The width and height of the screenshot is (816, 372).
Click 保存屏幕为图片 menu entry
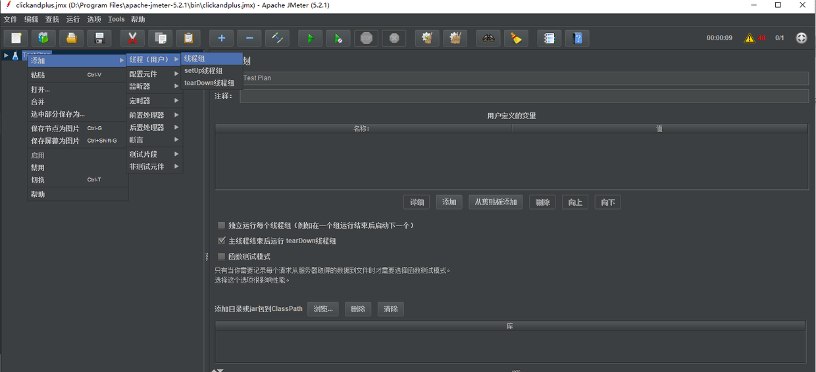click(x=77, y=141)
